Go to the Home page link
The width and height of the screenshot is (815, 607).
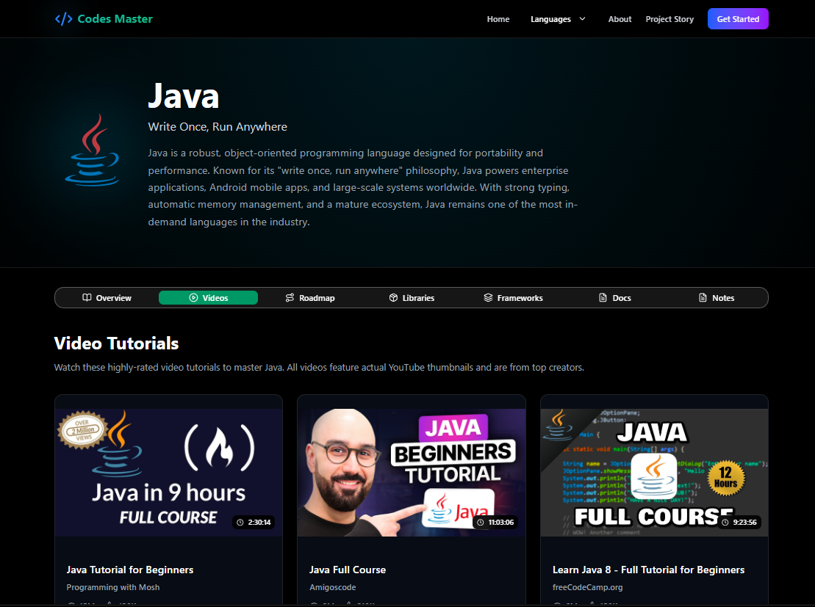[x=498, y=19]
